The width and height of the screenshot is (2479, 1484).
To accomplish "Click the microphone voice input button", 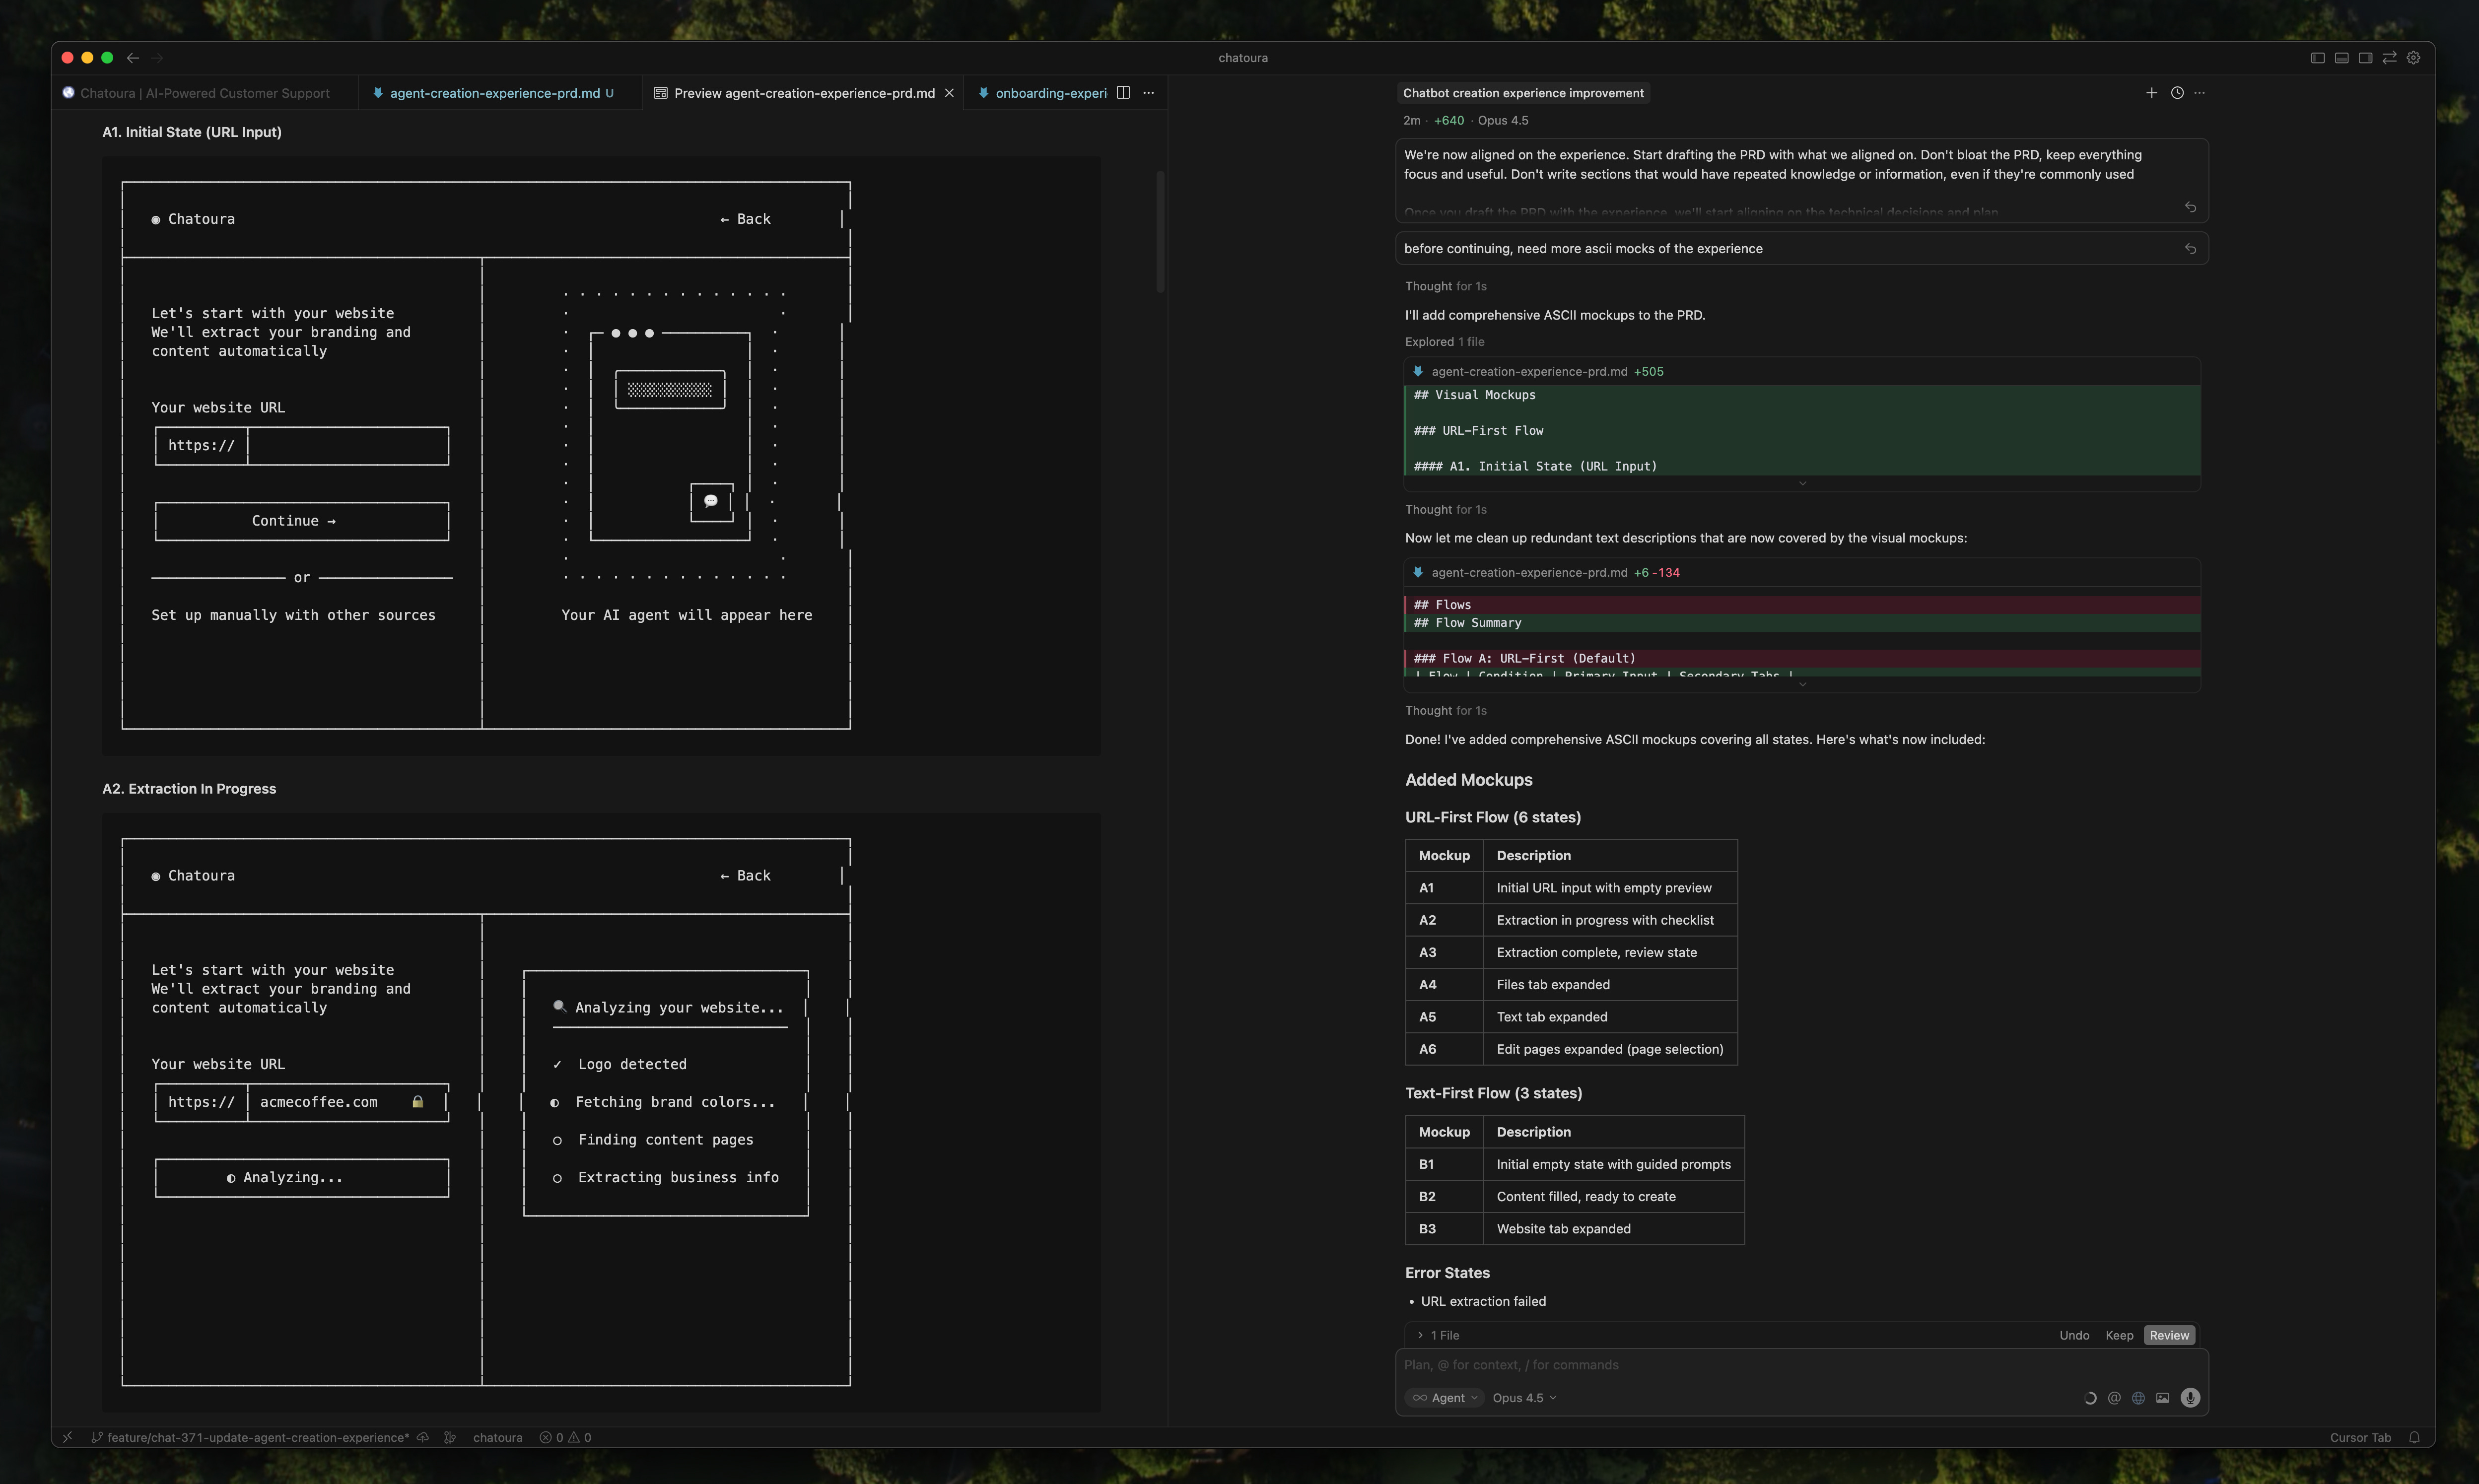I will (x=2190, y=1398).
